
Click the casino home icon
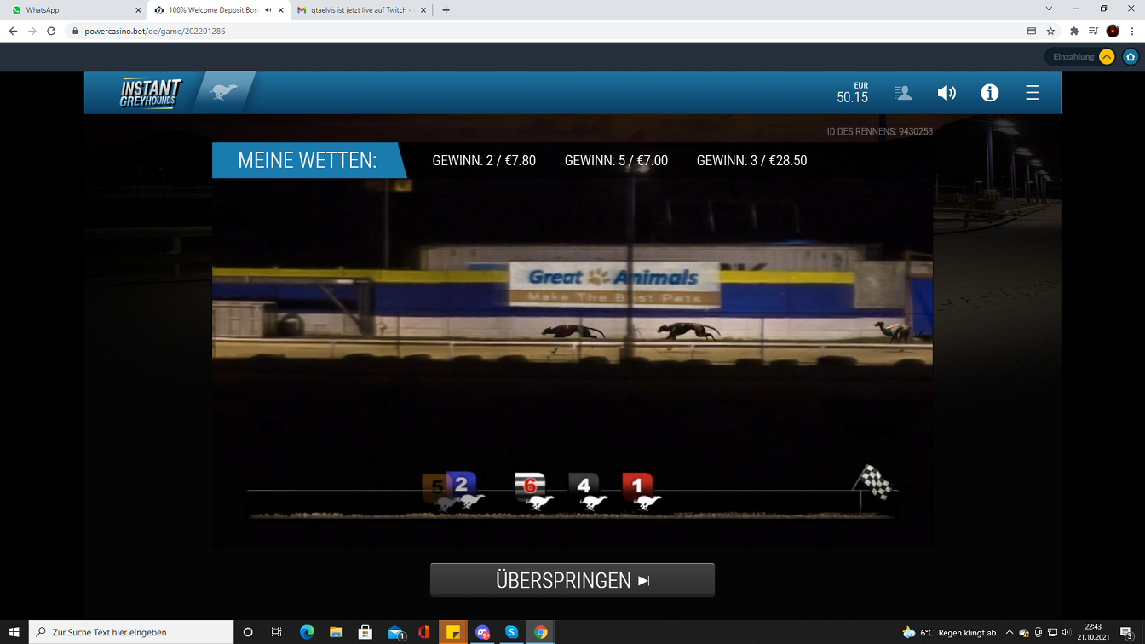(x=1131, y=57)
